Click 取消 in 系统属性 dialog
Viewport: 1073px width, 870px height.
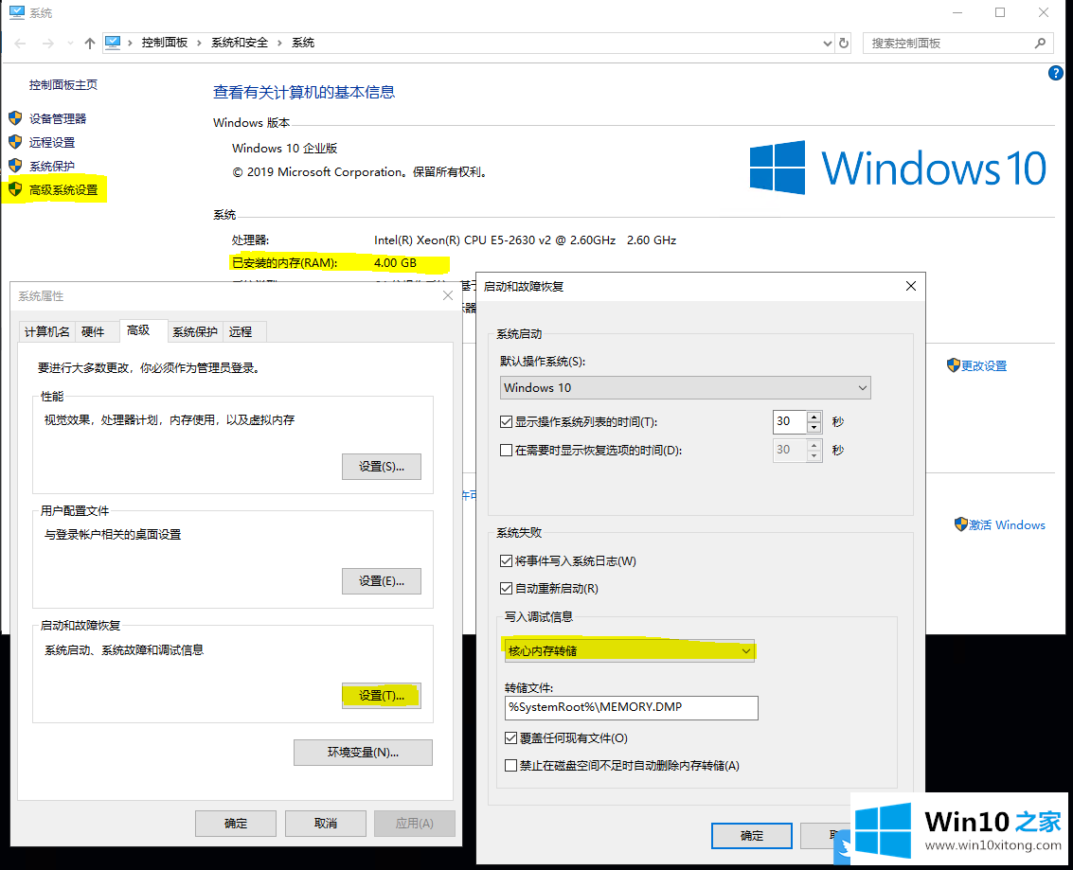coord(325,824)
